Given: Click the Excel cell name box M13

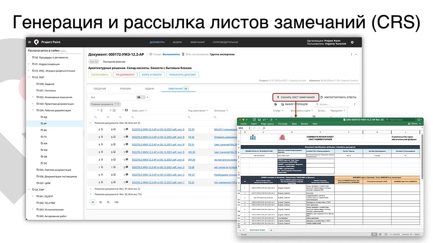Looking at the screenshot, I should 244,128.
